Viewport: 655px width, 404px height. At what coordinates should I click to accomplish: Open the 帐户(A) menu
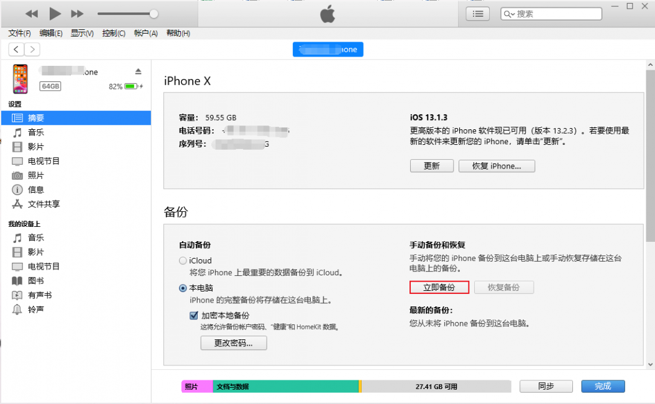click(146, 33)
